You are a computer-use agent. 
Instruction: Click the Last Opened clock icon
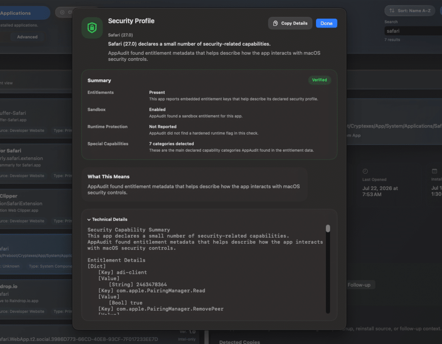pyautogui.click(x=365, y=171)
